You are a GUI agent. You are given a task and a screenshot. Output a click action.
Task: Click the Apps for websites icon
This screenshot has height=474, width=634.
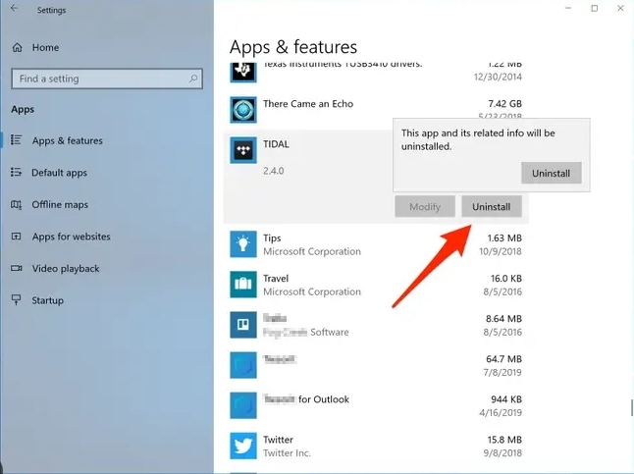point(16,237)
